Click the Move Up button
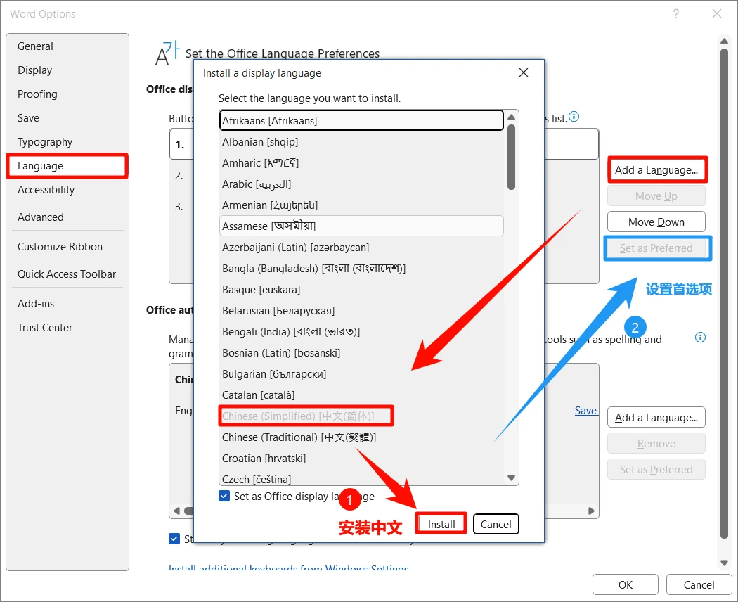The image size is (738, 602). tap(656, 196)
